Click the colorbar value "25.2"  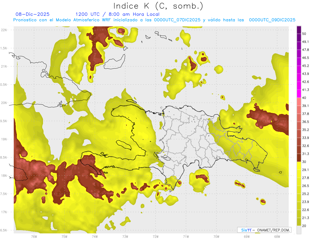click(306, 194)
